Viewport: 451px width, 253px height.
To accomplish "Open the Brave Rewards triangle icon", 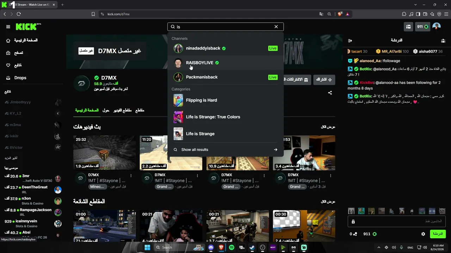I will 347,14.
